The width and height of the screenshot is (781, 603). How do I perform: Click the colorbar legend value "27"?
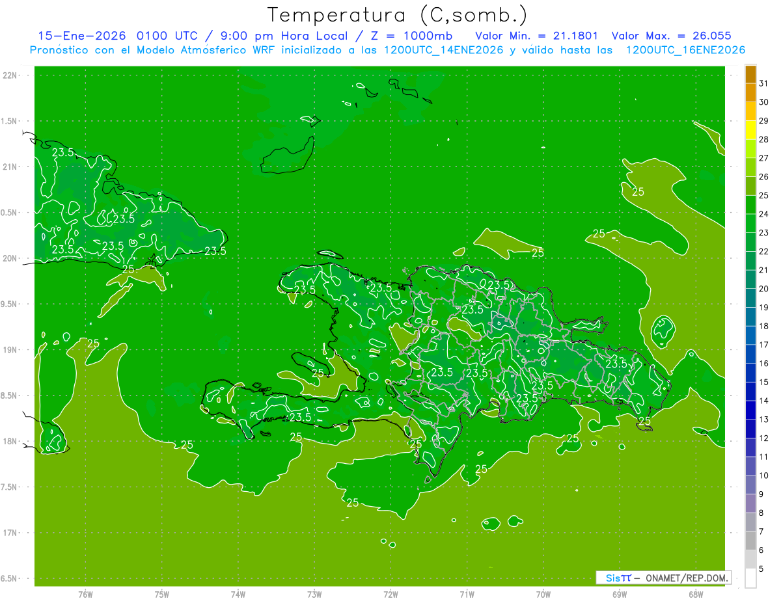tap(763, 158)
